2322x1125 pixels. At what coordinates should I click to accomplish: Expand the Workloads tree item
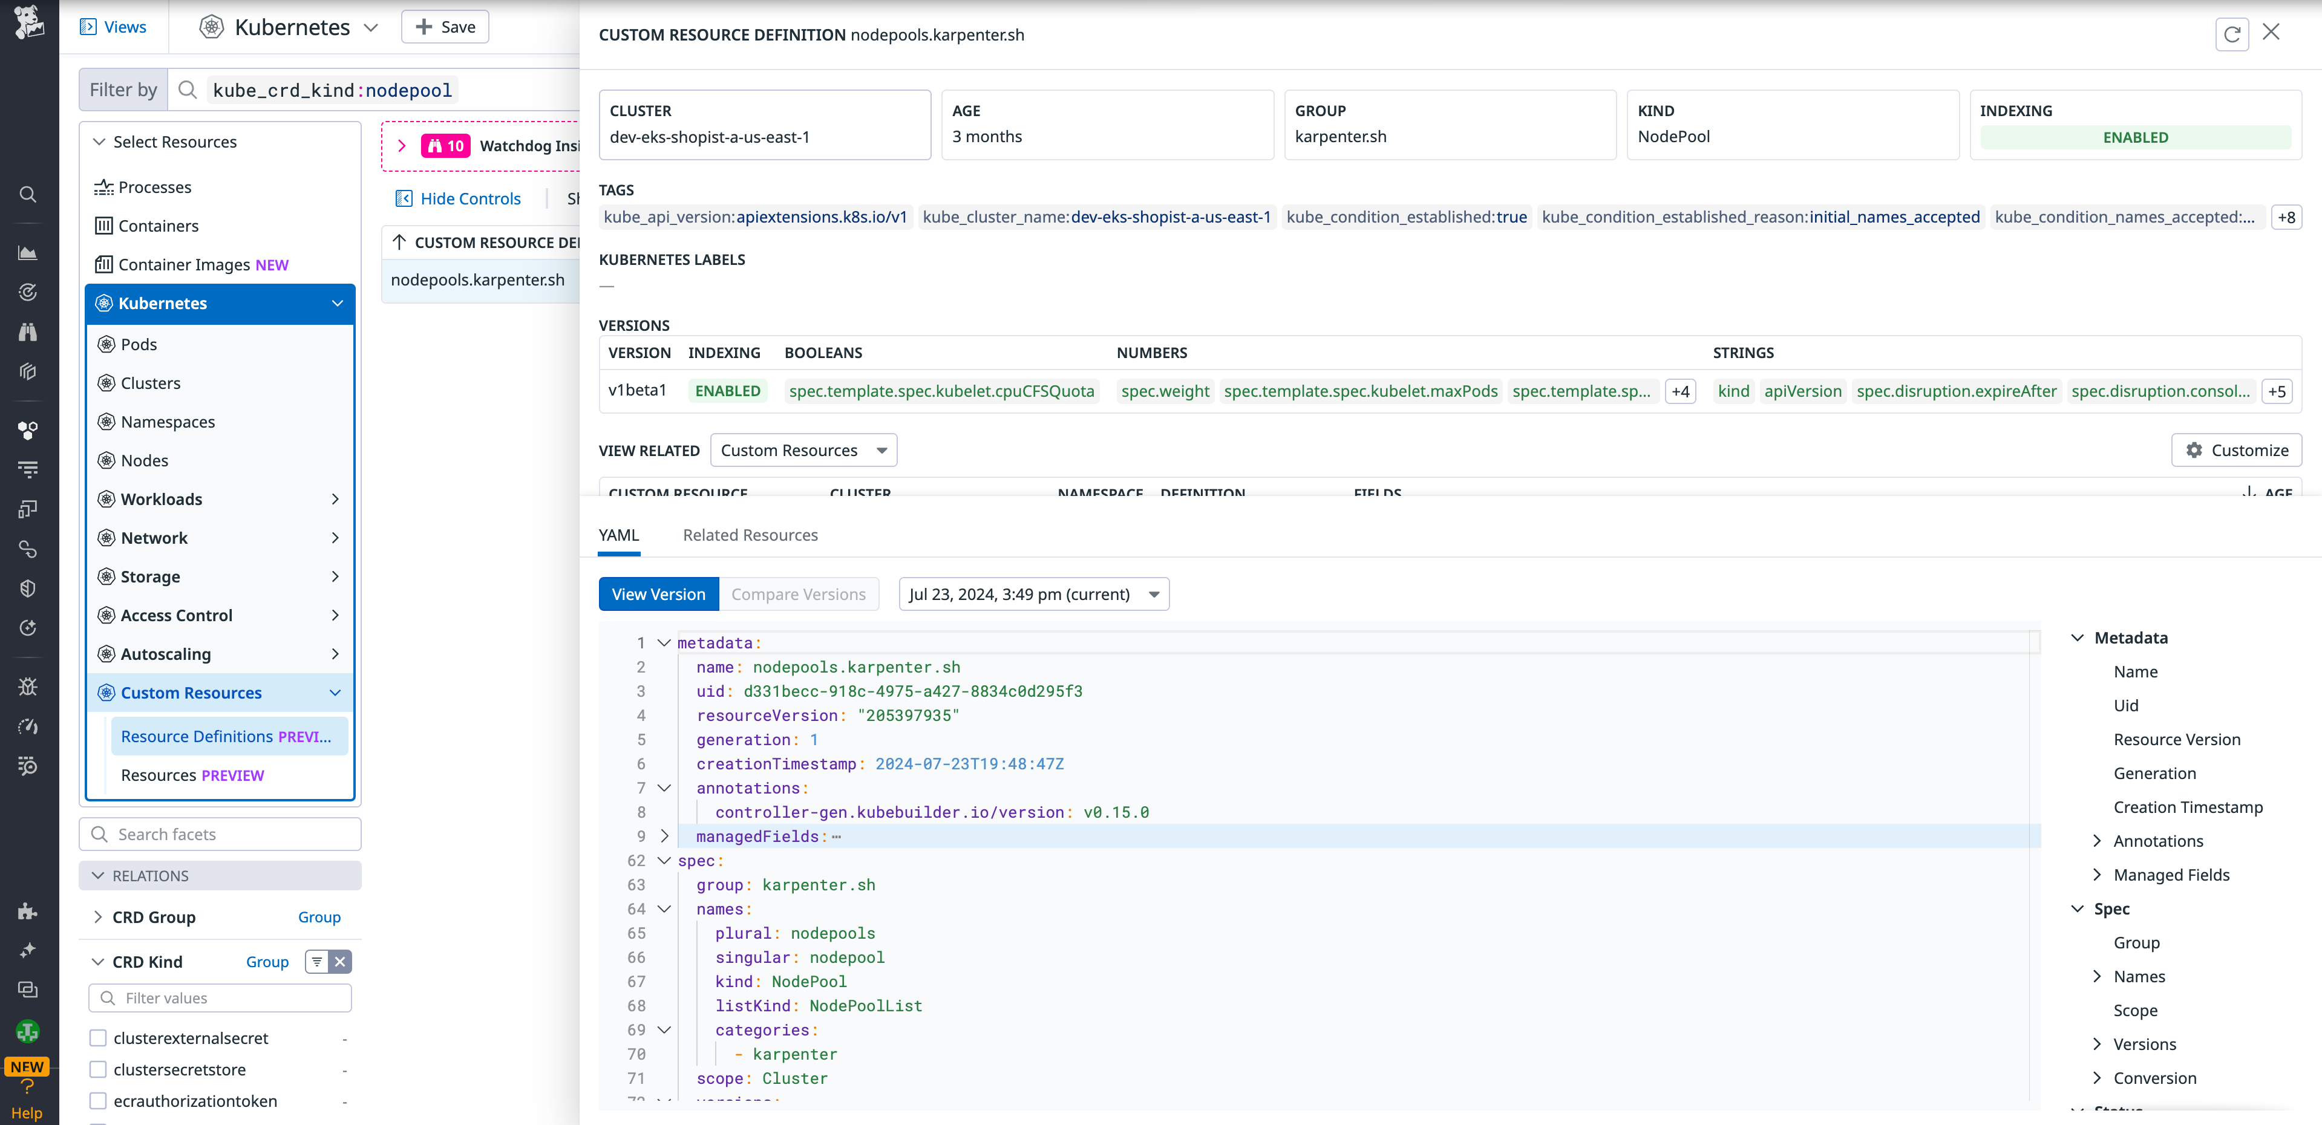coord(335,498)
